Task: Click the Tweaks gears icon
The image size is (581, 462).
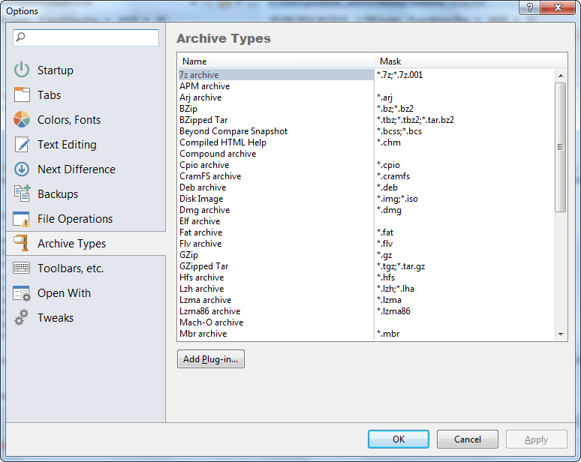Action: pos(22,318)
